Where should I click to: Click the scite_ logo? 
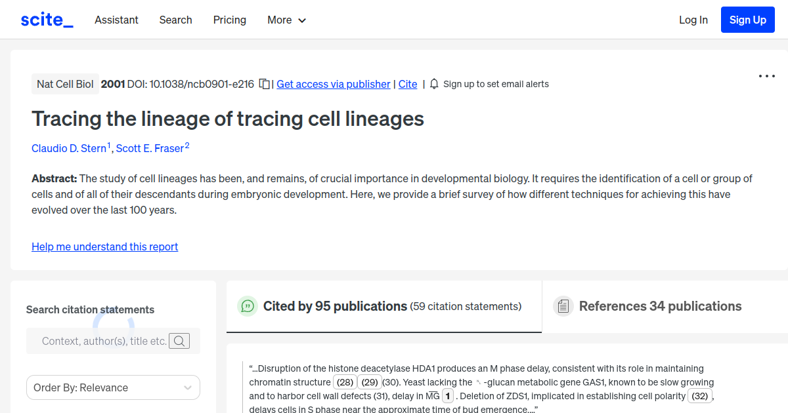[x=46, y=19]
